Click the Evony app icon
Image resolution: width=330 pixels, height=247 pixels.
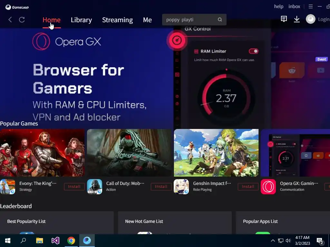coord(8,187)
